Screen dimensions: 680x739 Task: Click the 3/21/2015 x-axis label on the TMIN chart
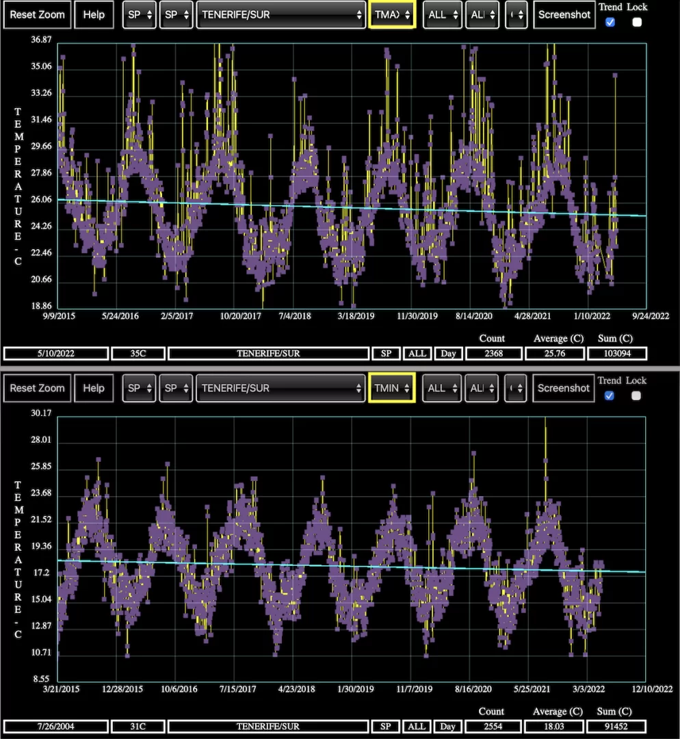click(x=62, y=689)
